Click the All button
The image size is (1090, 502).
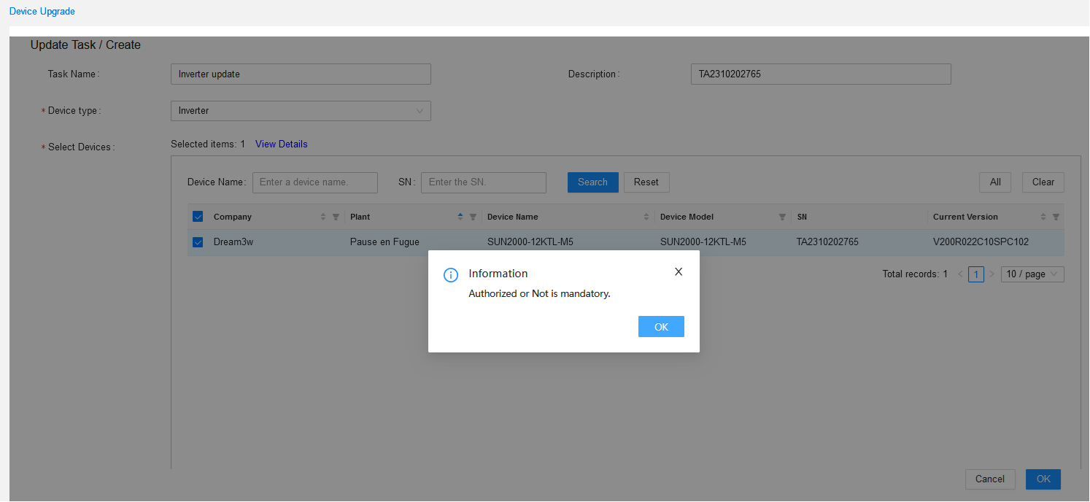[995, 182]
